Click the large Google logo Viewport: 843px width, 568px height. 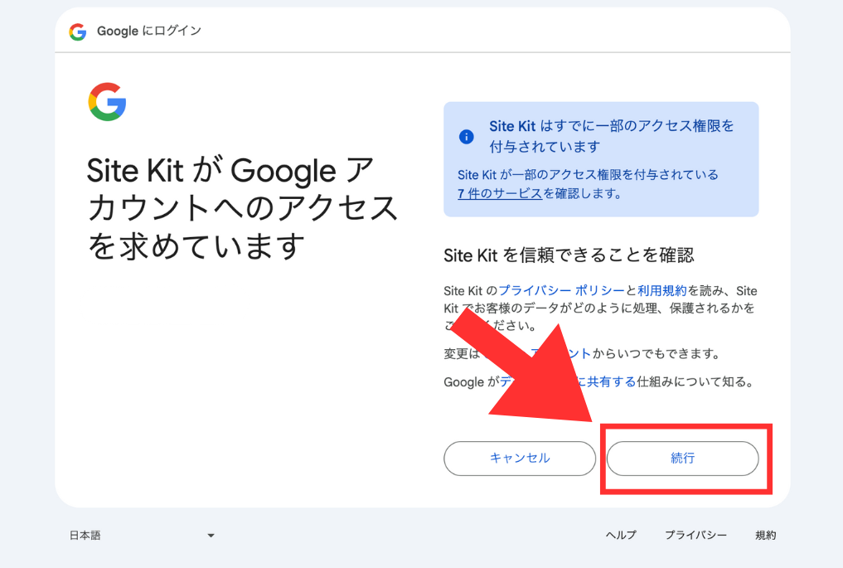pyautogui.click(x=107, y=102)
